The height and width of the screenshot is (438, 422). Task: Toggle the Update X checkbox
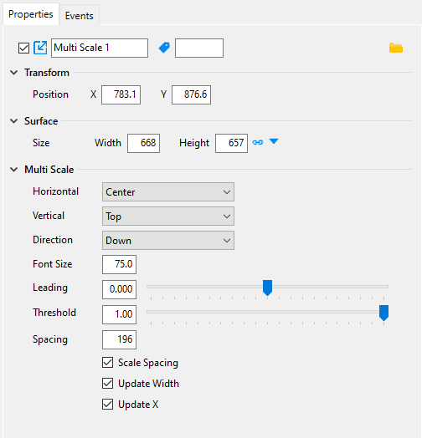point(108,405)
